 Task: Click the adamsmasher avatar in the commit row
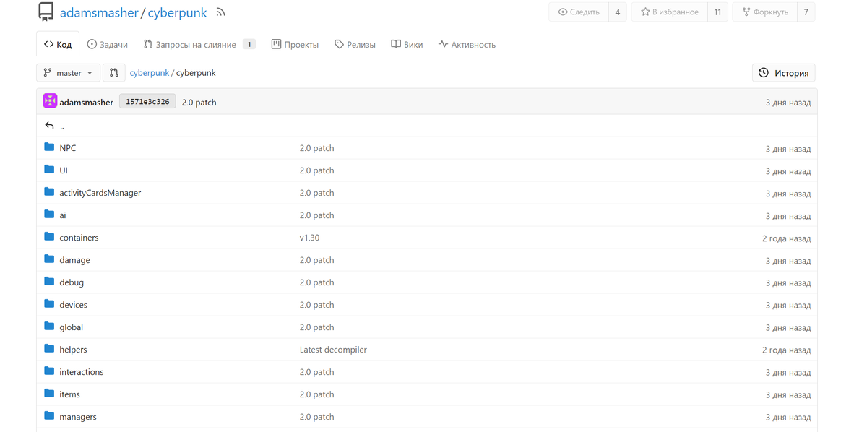(x=50, y=102)
